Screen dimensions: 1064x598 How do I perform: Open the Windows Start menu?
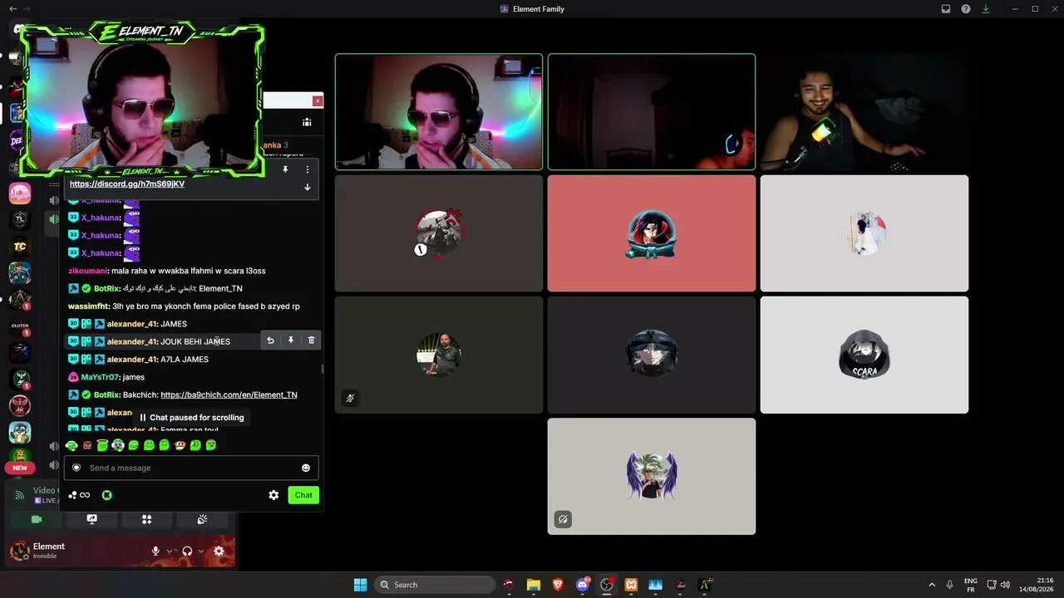pos(360,585)
